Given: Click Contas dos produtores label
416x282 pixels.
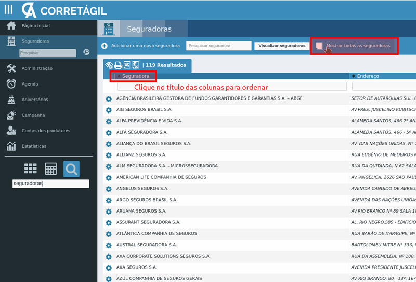Looking at the screenshot, I should click(46, 131).
